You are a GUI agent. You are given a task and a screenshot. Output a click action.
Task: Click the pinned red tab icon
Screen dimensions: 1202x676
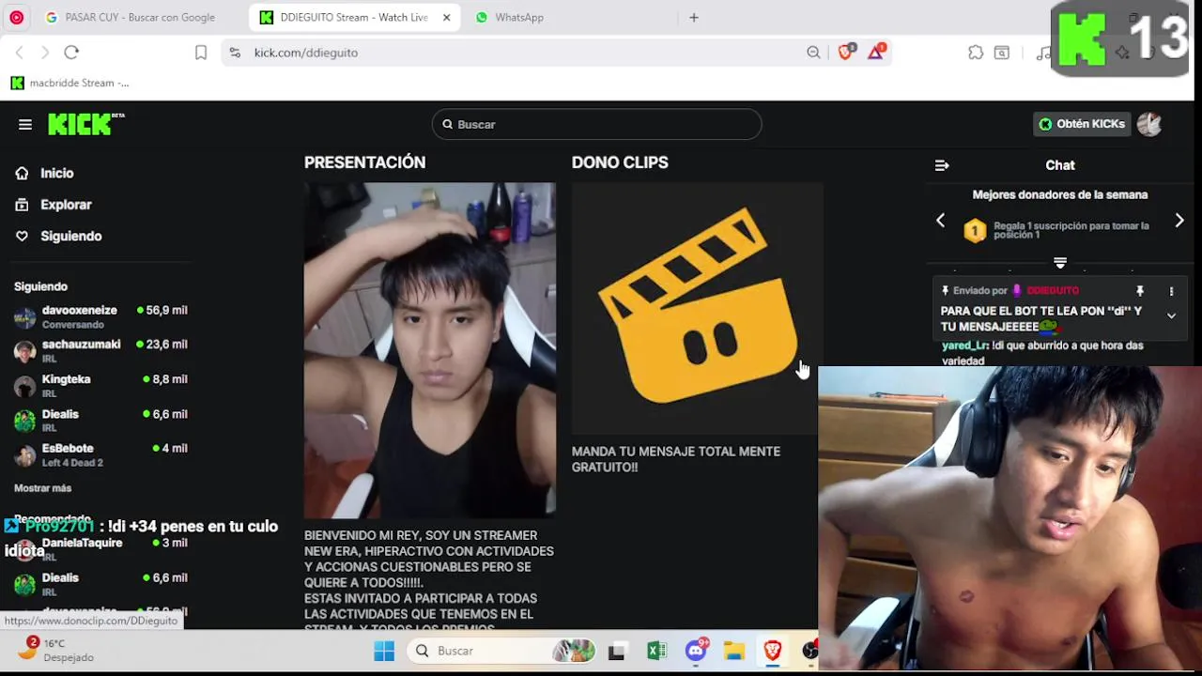tap(16, 17)
